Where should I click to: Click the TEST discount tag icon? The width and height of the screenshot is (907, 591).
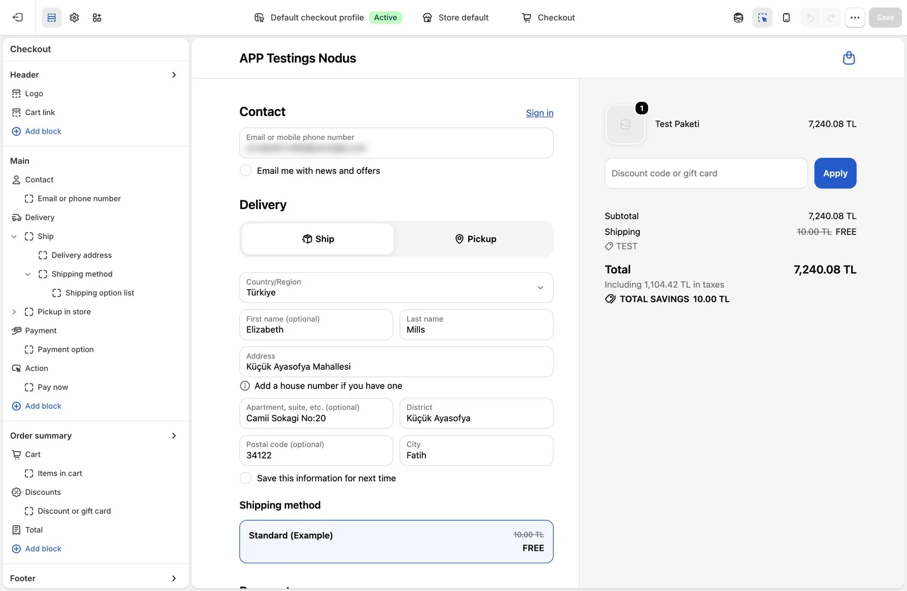[x=609, y=246]
